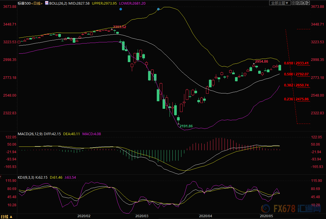Open the 全部主题 theme dropdown
The image size is (326, 219).
pyautogui.click(x=280, y=3)
